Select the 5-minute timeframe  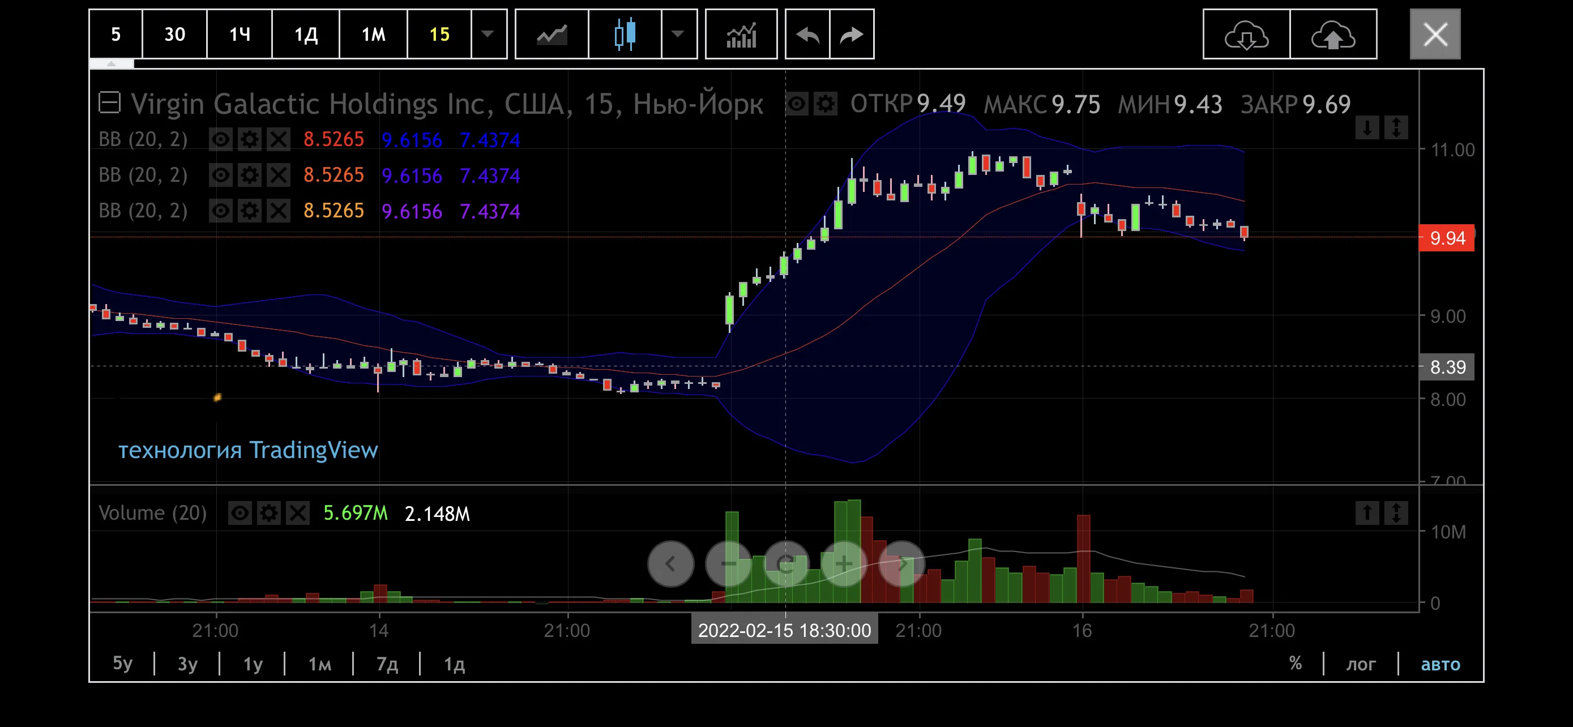(x=116, y=34)
